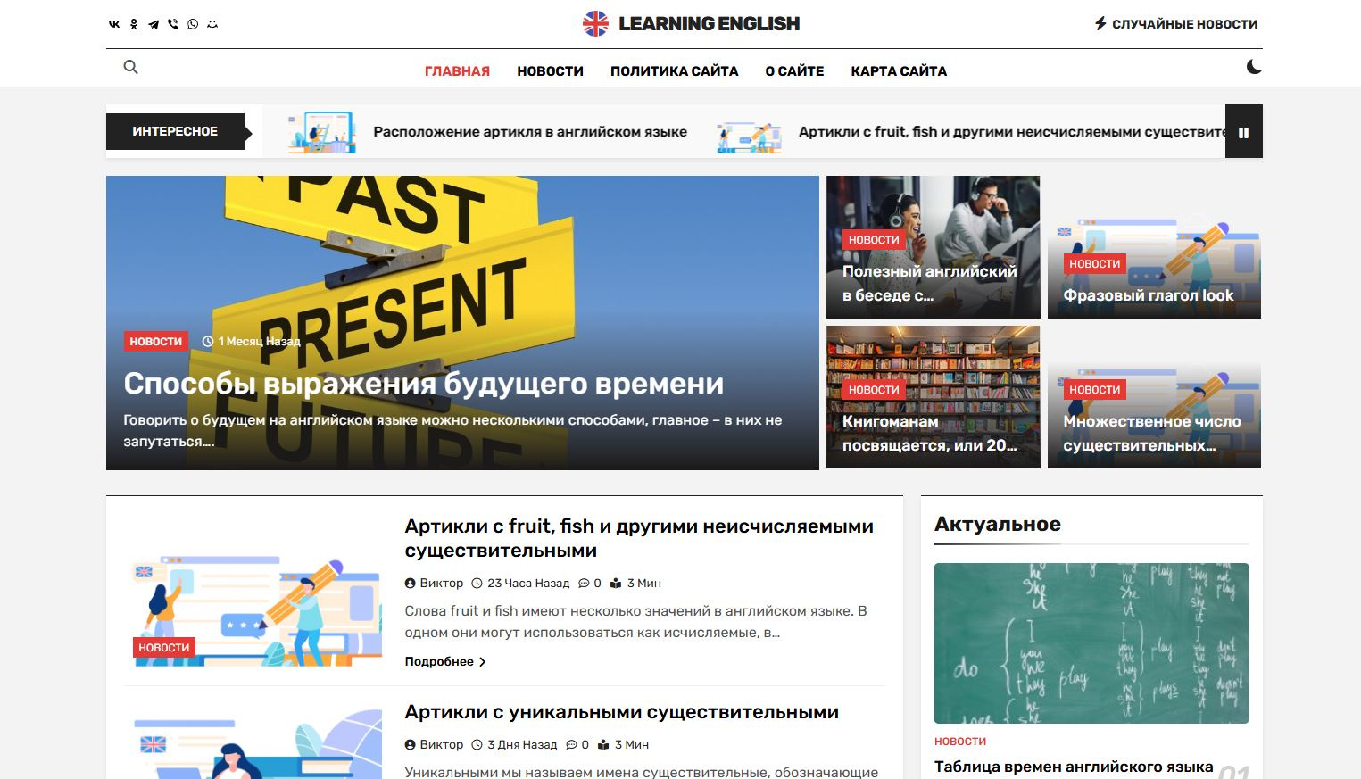1361x779 pixels.
Task: Click НОВОСТИ badge on Множественное число card
Action: point(1095,390)
